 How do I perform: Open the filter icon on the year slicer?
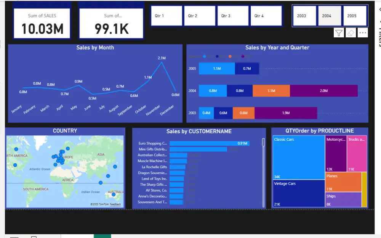click(339, 32)
